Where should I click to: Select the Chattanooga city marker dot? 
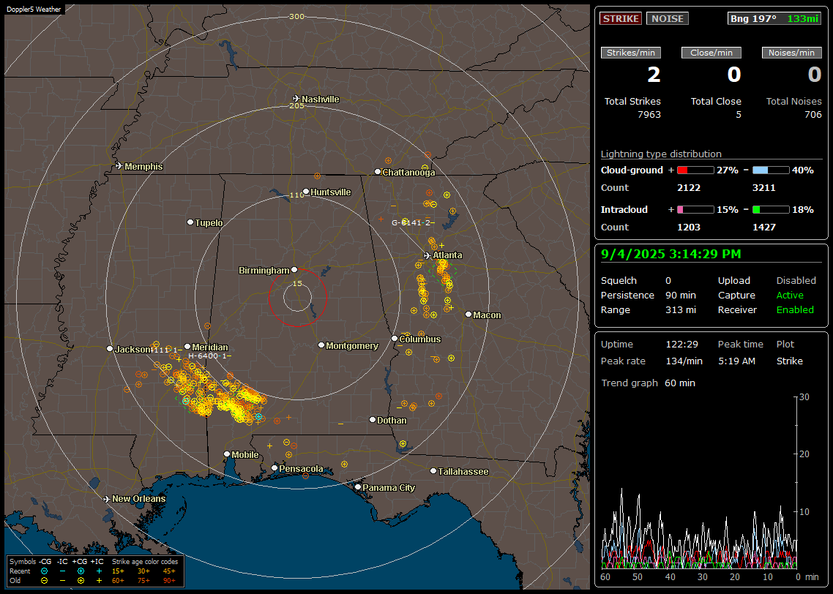coord(378,172)
